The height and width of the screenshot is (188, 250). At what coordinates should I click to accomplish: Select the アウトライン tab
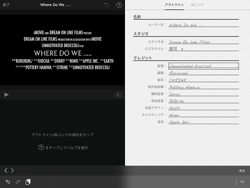click(x=174, y=5)
